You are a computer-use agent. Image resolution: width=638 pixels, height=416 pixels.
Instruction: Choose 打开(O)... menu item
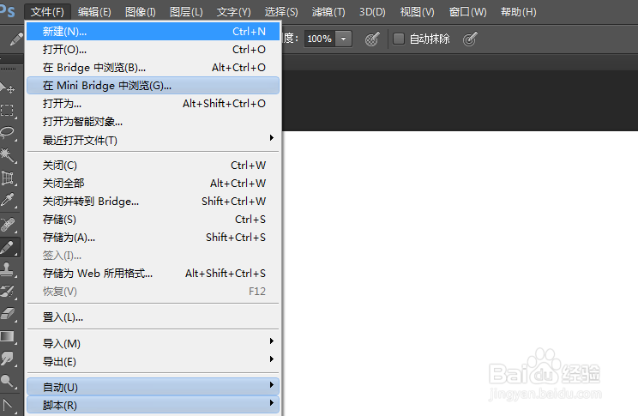pyautogui.click(x=153, y=50)
